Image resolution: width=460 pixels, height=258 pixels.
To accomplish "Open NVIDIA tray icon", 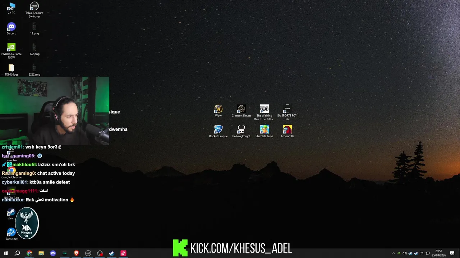I will click(399, 253).
